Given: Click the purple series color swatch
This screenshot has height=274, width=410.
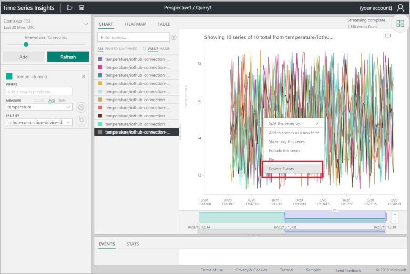Looking at the screenshot, I should pos(100,59).
